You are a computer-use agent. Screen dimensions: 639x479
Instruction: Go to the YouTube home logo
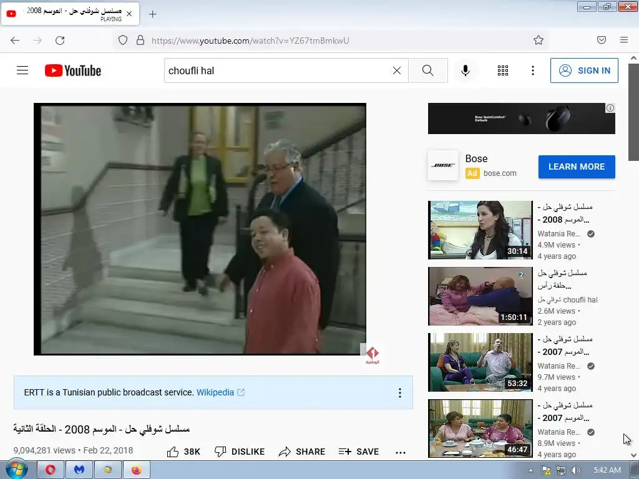[73, 70]
